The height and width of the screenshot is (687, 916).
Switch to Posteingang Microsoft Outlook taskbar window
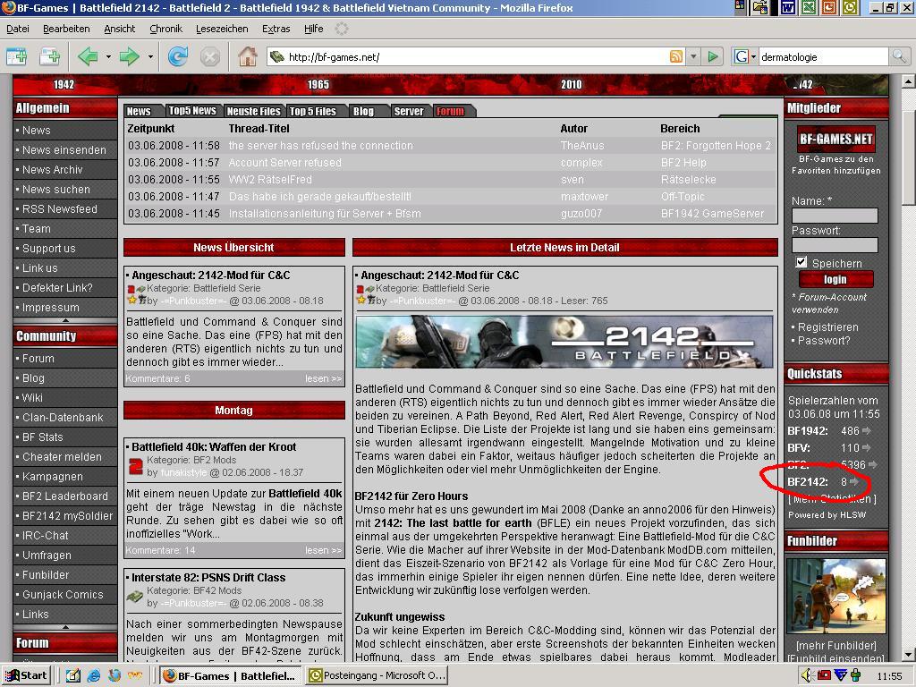[x=377, y=676]
